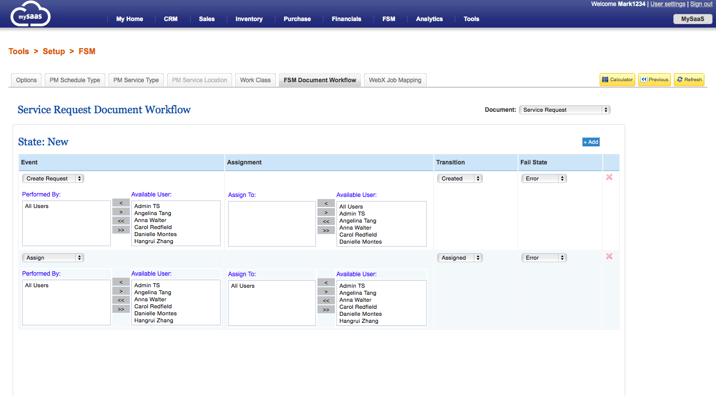716x396 pixels.
Task: Open the Analytics menu
Action: pos(429,19)
